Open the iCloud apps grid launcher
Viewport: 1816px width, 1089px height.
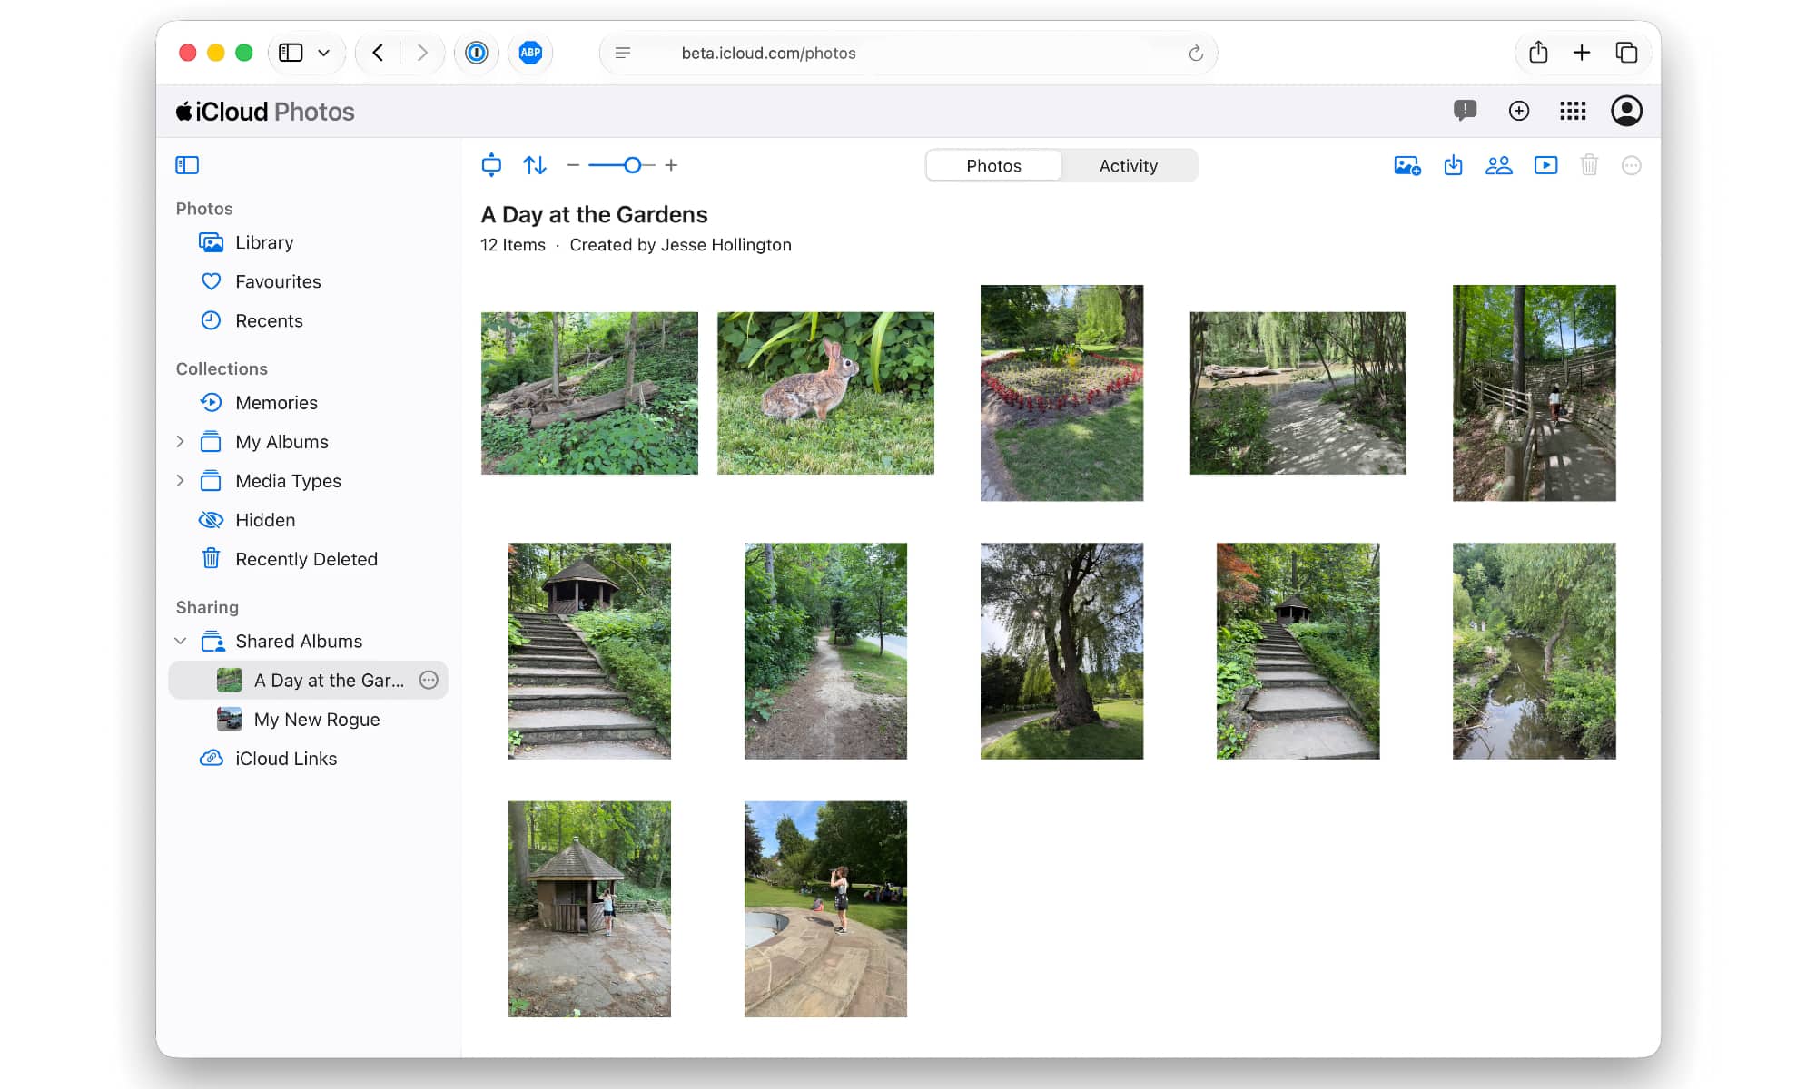point(1573,111)
